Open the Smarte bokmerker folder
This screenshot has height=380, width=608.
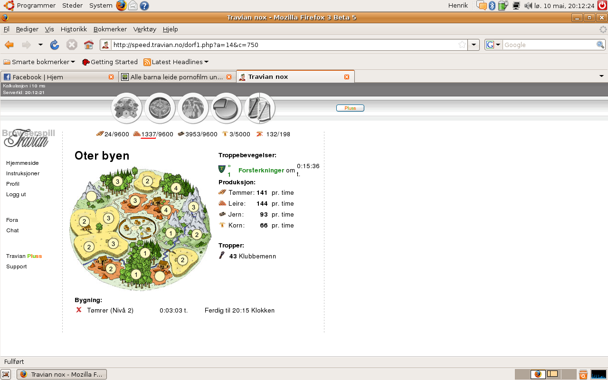pos(39,62)
